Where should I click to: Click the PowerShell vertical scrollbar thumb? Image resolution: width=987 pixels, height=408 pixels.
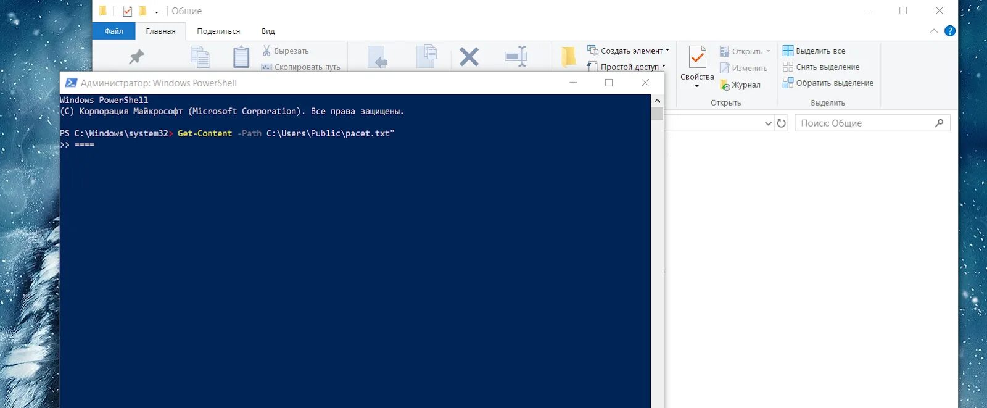click(657, 114)
